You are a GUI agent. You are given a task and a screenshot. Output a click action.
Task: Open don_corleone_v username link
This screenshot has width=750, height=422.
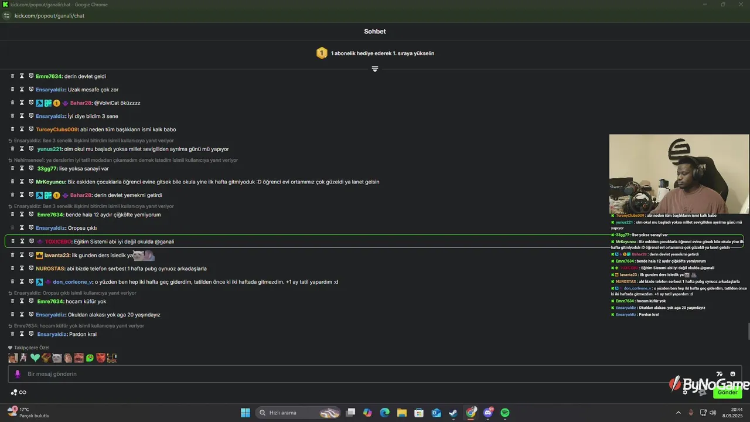click(x=73, y=282)
